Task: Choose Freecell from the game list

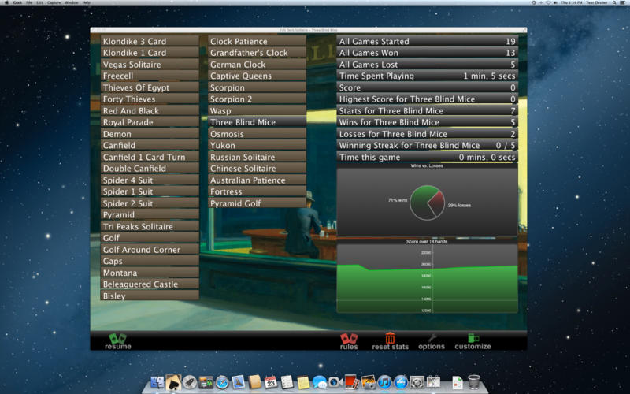Action: pyautogui.click(x=150, y=76)
